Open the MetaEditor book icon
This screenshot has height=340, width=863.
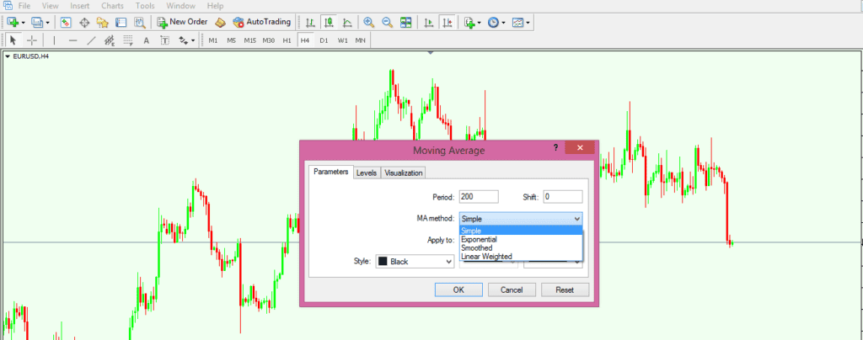(x=220, y=23)
